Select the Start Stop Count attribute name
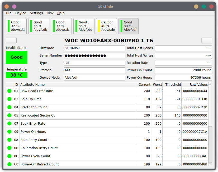This screenshot has width=218, height=172. coord(34,107)
